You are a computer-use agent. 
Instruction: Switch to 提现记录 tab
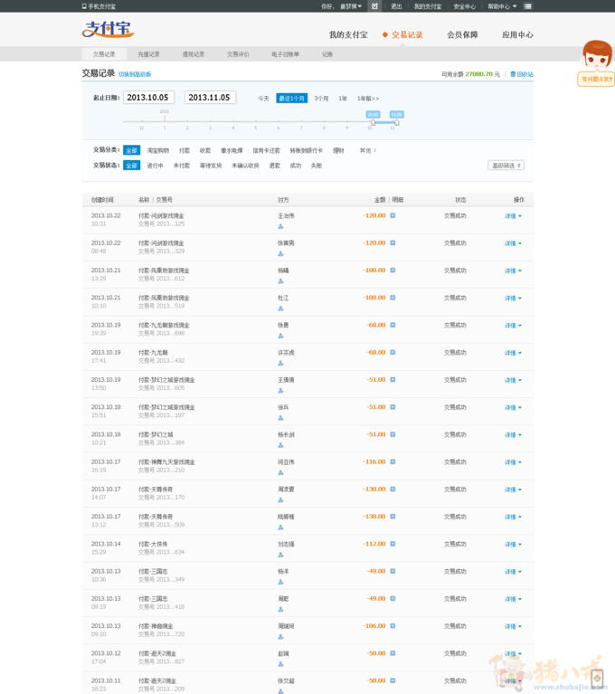coord(194,54)
